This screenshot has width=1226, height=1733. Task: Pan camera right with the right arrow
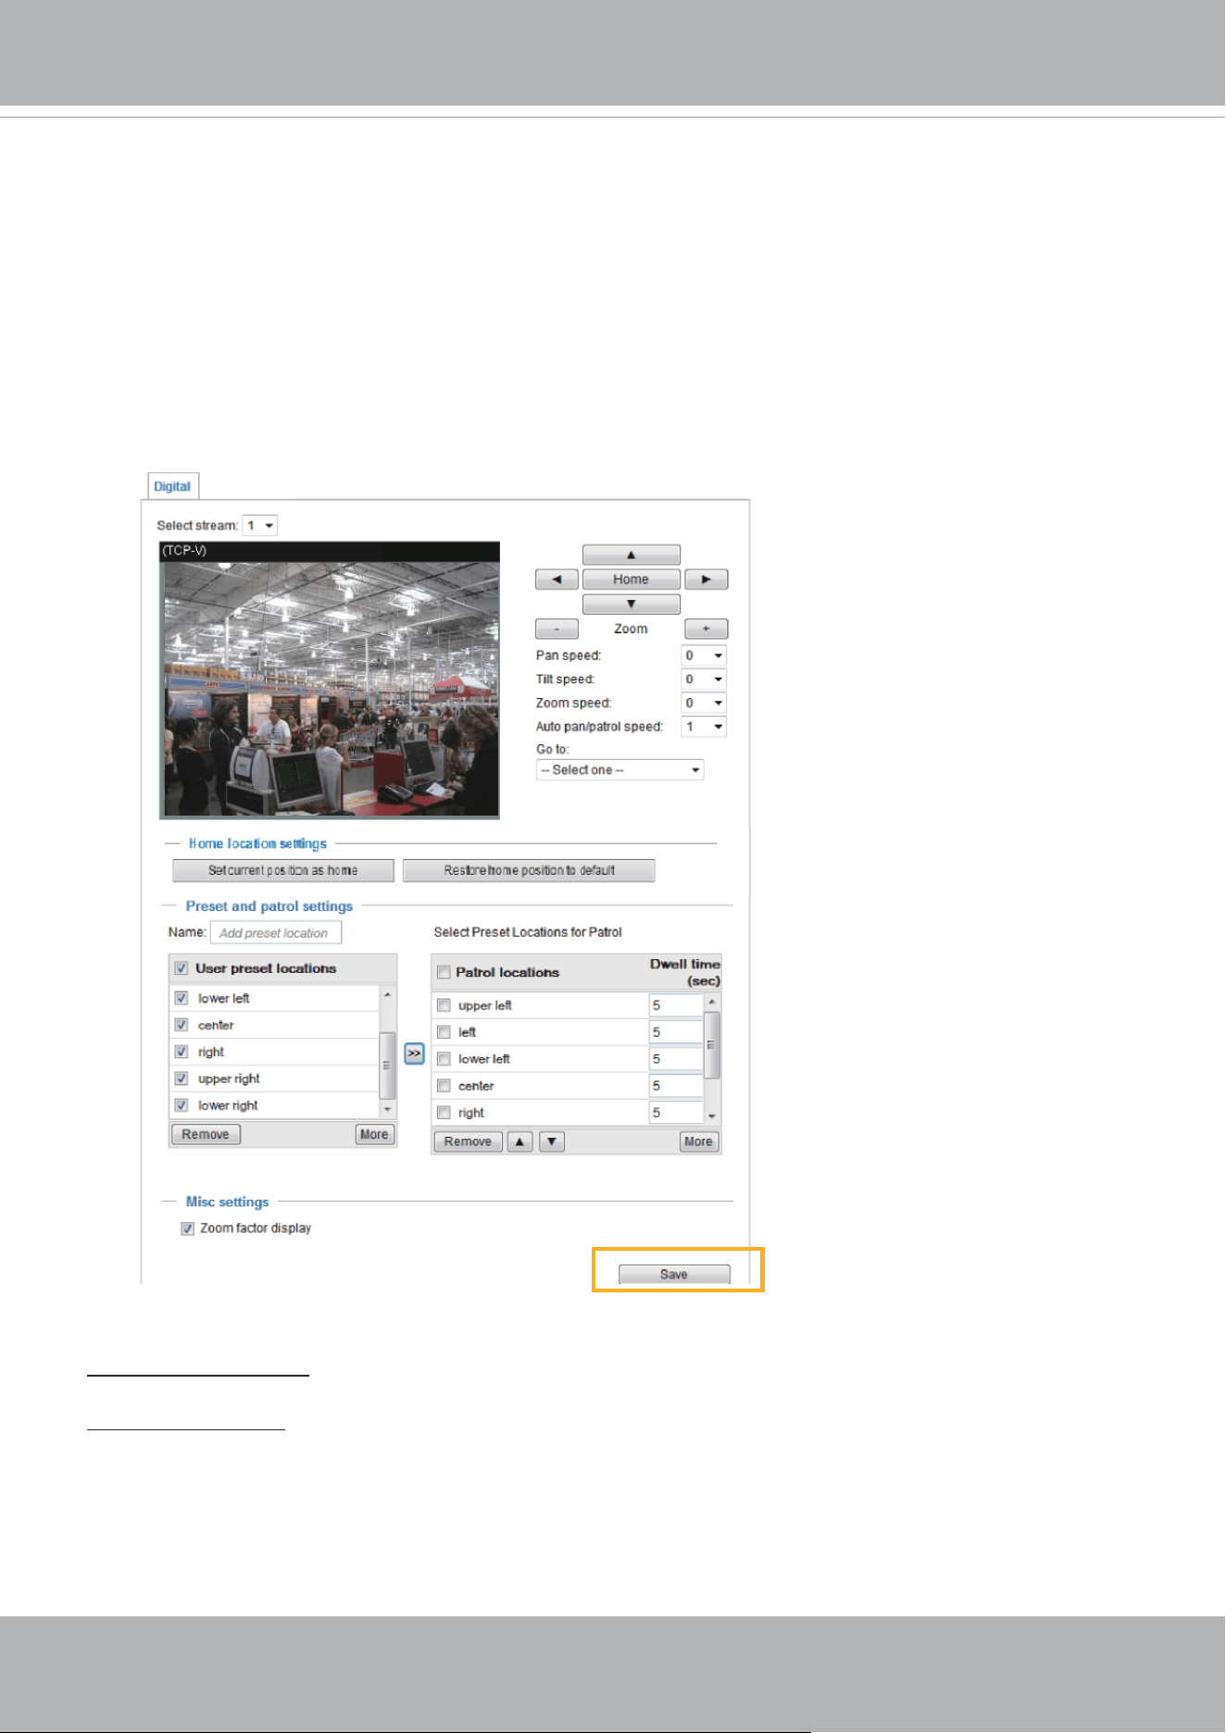(707, 580)
